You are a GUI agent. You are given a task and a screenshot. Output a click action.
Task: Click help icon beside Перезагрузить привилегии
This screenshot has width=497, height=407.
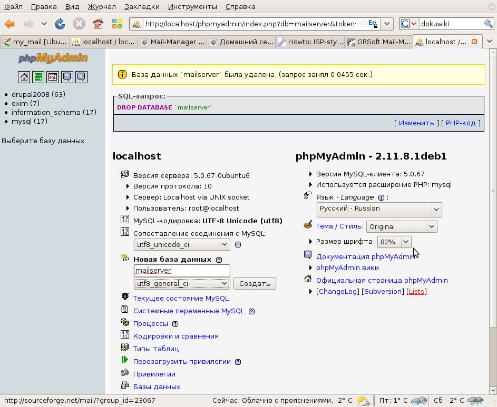(x=238, y=362)
